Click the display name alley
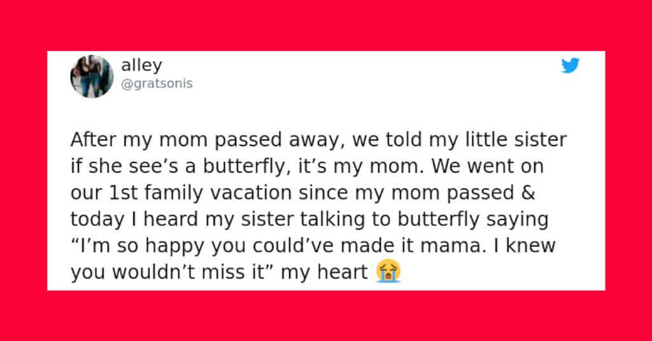This screenshot has height=341, width=652. tap(141, 65)
